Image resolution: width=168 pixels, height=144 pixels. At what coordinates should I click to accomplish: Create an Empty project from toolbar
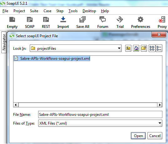click(12, 19)
